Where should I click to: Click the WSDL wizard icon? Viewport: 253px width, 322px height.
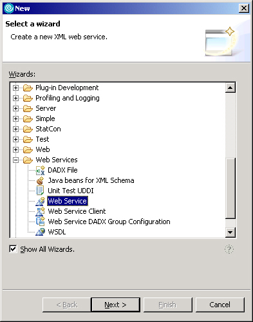point(40,232)
